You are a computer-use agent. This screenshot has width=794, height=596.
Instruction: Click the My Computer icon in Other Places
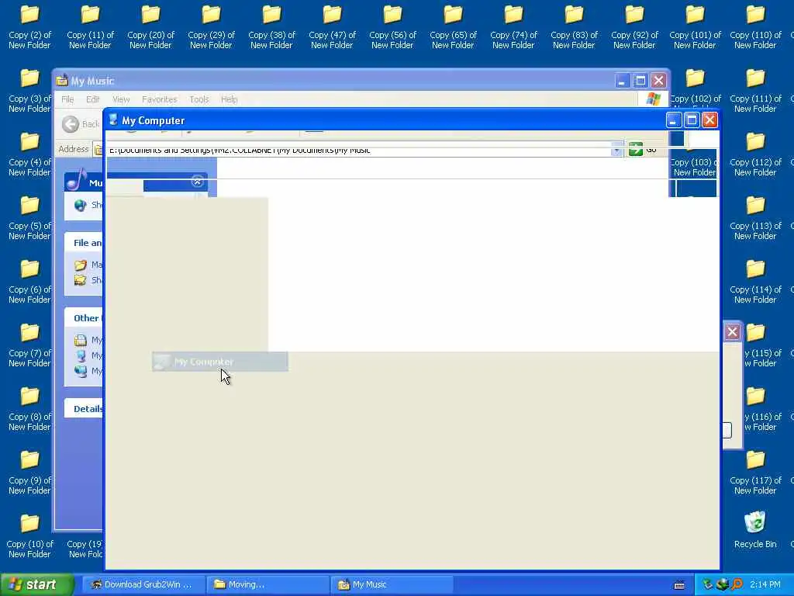coord(81,355)
